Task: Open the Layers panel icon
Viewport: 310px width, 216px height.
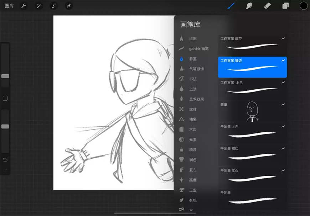Action: coord(285,6)
